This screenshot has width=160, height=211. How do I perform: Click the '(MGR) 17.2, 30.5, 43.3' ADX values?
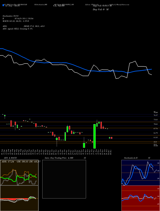(34, 26)
